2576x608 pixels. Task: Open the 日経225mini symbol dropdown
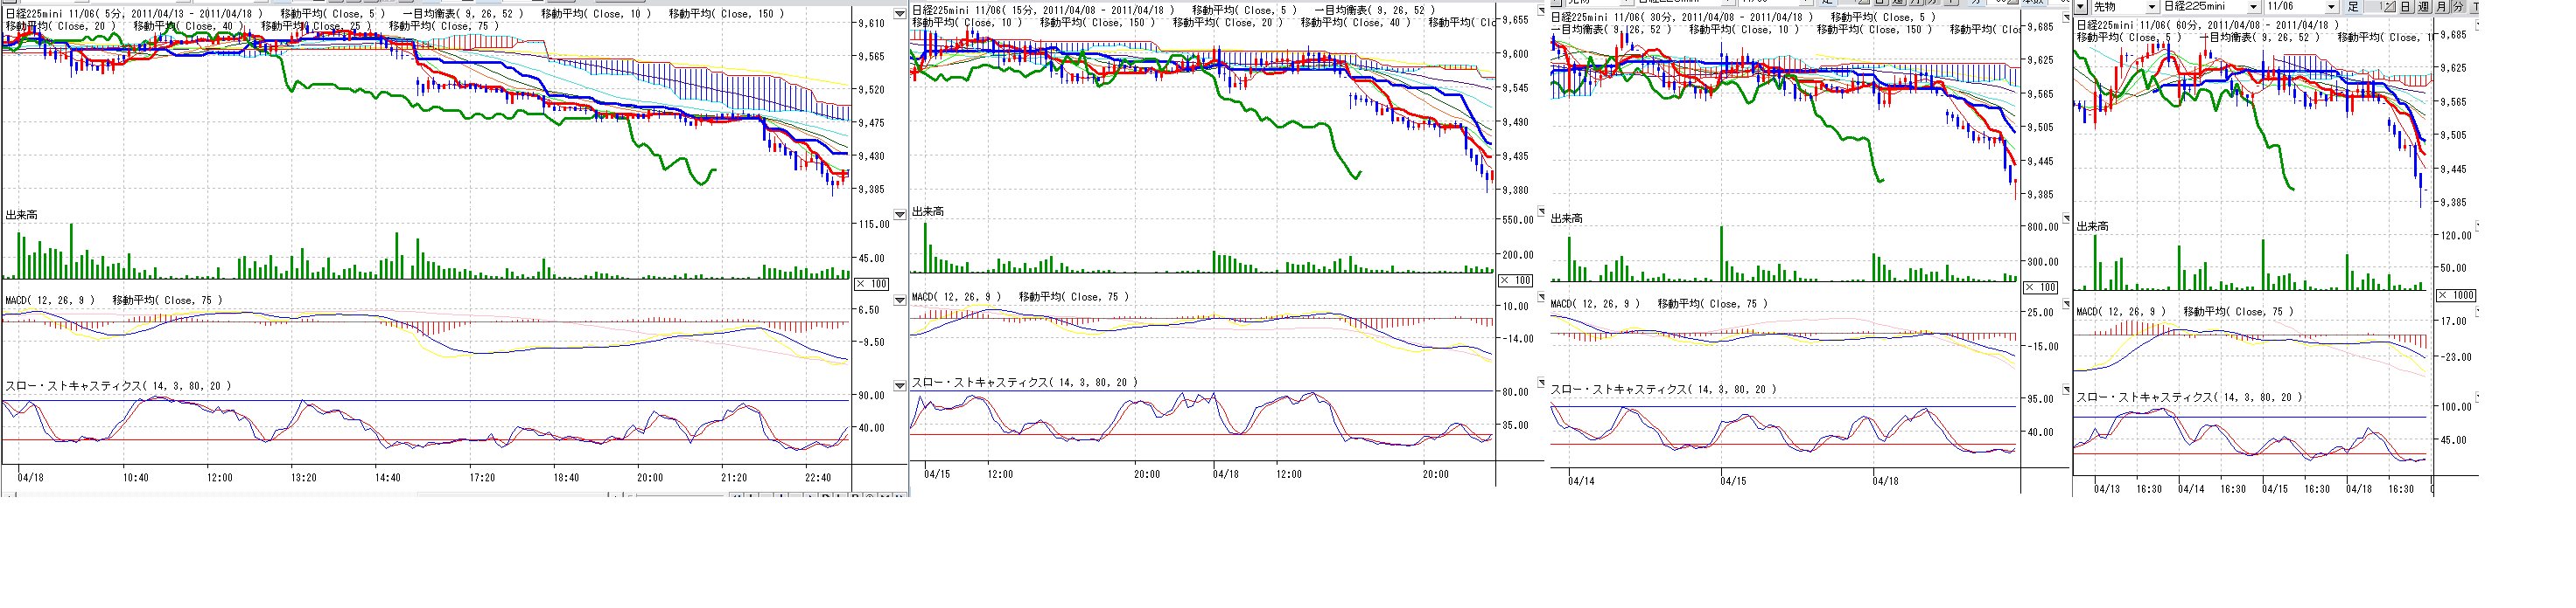click(x=2253, y=7)
